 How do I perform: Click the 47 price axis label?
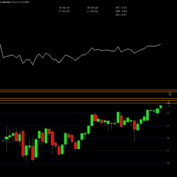168,151
